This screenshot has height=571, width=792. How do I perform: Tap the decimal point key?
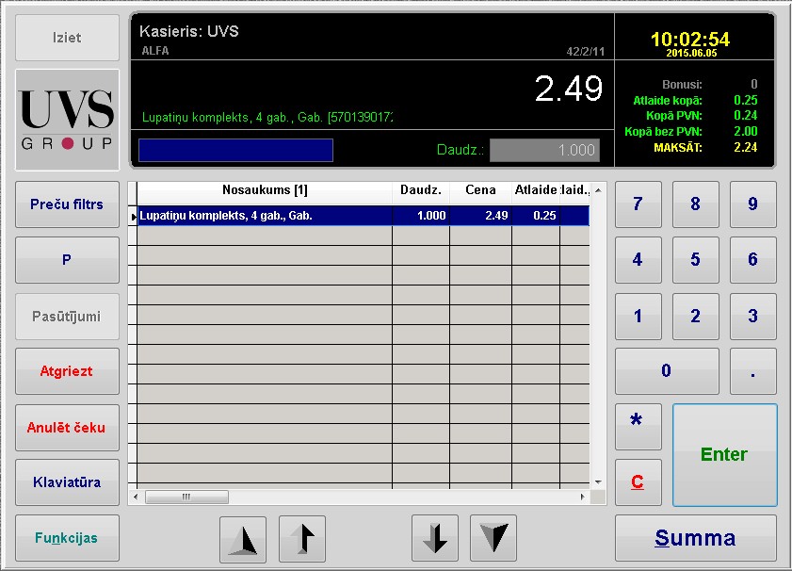(x=753, y=371)
